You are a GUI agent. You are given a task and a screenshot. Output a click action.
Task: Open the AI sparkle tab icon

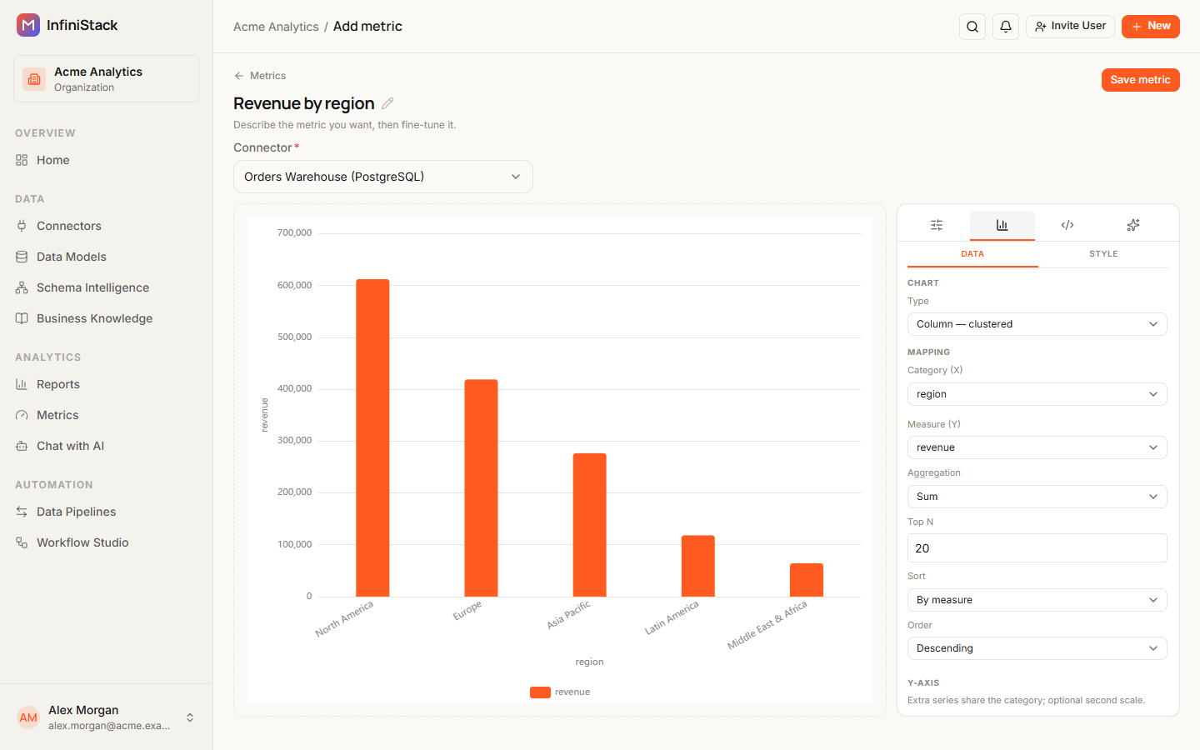[x=1133, y=225]
